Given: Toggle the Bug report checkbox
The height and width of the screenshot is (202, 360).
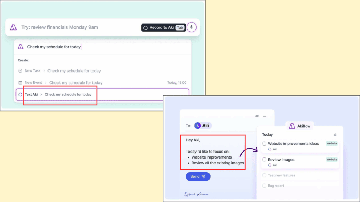Looking at the screenshot, I should point(264,186).
